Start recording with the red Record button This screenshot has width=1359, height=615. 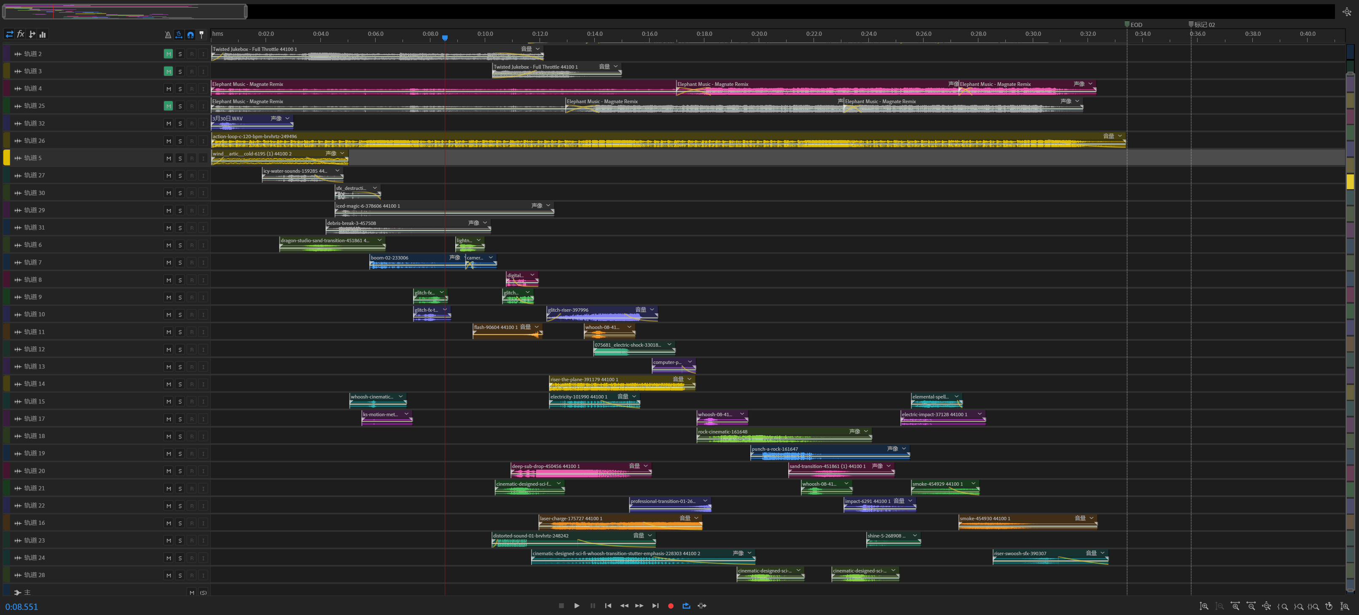tap(671, 606)
